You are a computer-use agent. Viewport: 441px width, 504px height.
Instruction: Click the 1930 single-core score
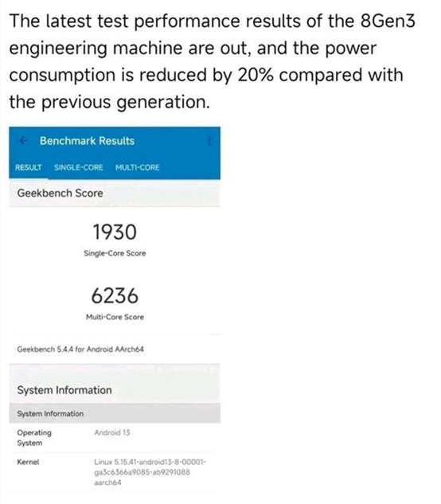[115, 232]
